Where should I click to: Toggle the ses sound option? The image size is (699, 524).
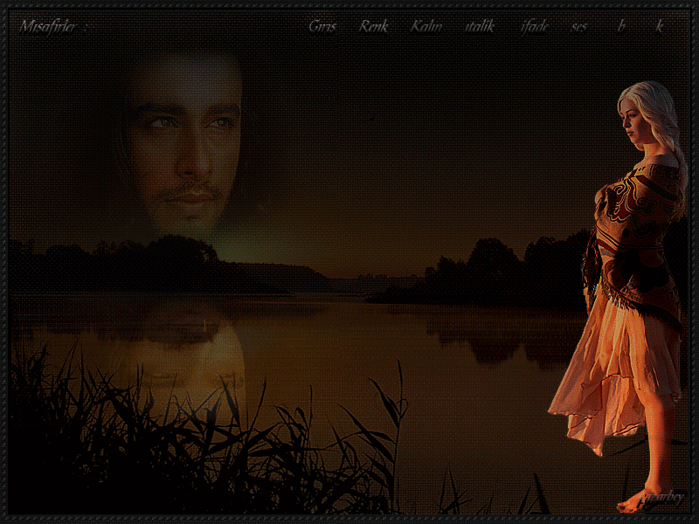tap(579, 26)
